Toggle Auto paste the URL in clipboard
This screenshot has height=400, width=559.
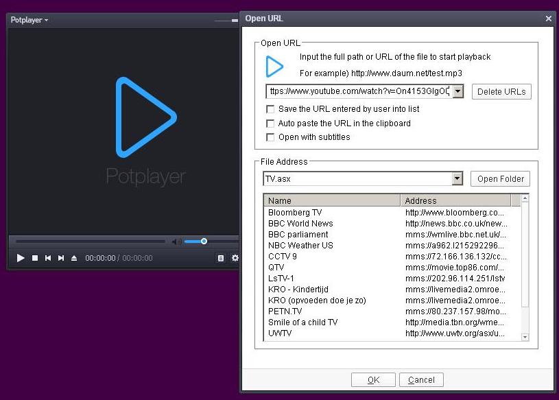pos(271,123)
